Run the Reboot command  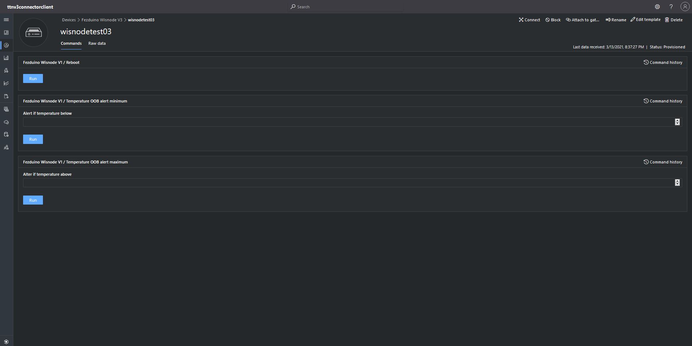click(x=33, y=79)
